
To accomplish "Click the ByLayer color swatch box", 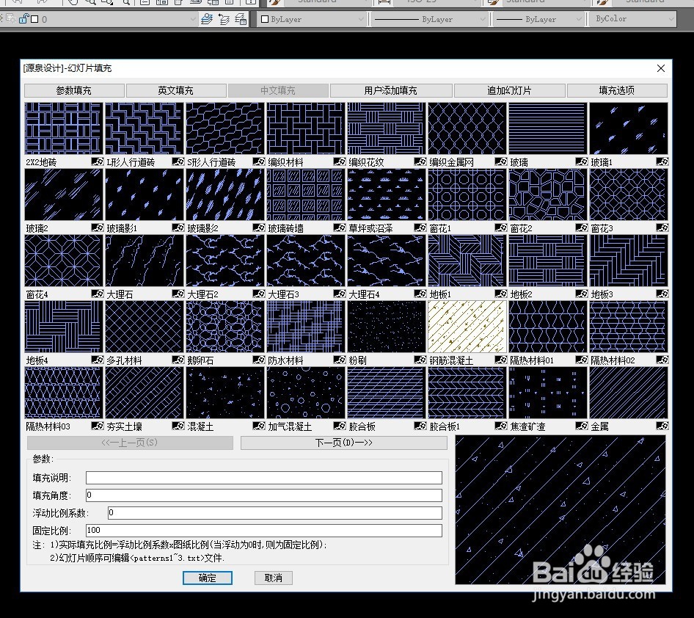I will (265, 19).
